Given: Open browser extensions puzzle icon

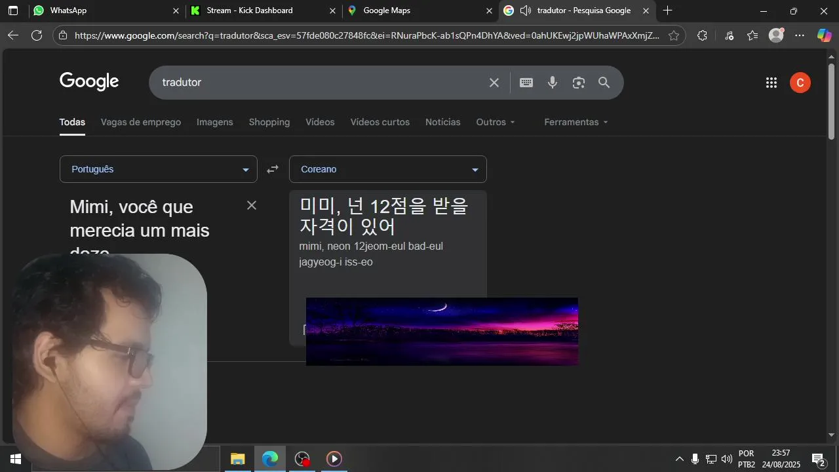Looking at the screenshot, I should click(x=702, y=35).
